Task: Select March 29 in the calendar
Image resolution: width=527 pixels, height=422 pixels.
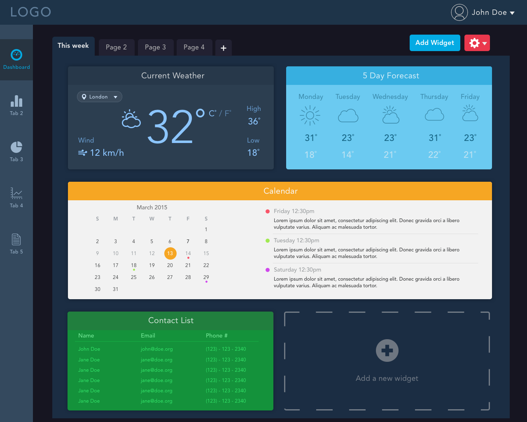Action: pyautogui.click(x=206, y=277)
